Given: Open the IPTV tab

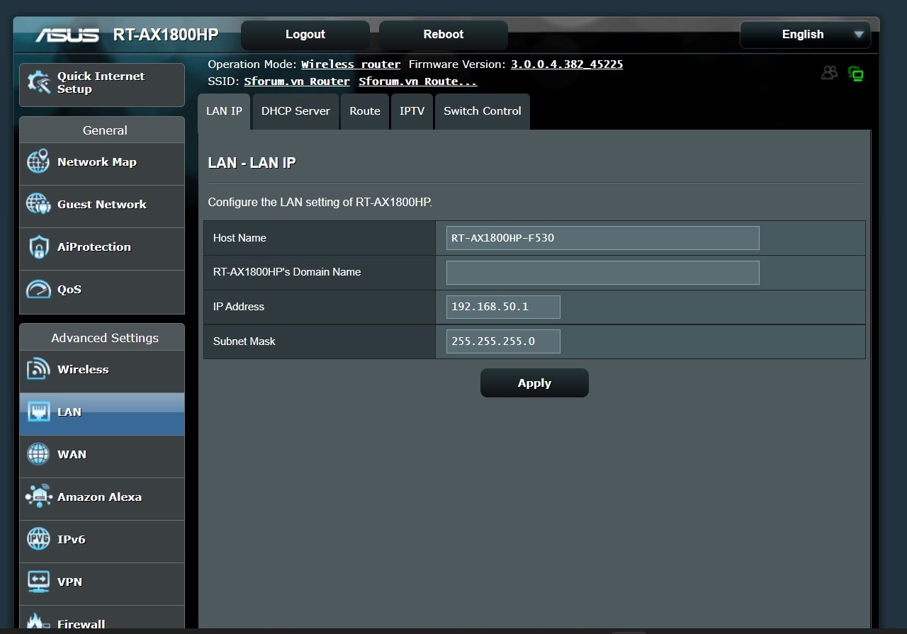Looking at the screenshot, I should point(412,111).
